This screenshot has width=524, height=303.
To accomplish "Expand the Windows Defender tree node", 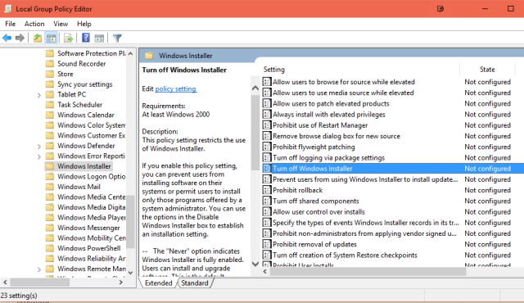I will coord(39,147).
